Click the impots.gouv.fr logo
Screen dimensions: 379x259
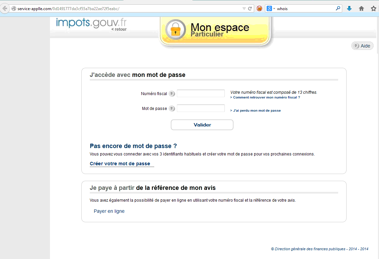[91, 23]
